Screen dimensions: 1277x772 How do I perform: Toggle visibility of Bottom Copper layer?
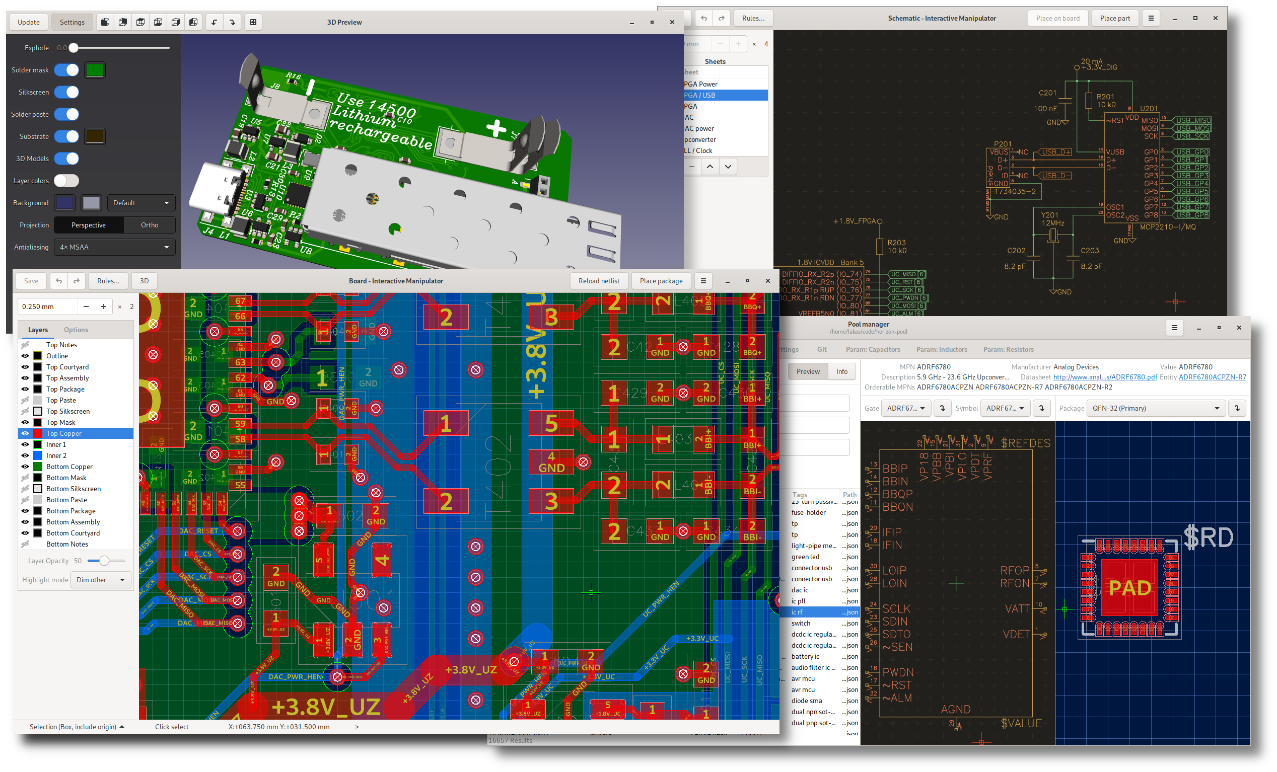(25, 466)
